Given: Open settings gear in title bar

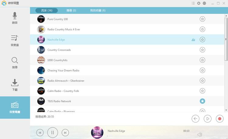Looking at the screenshot, I should tap(199, 3).
